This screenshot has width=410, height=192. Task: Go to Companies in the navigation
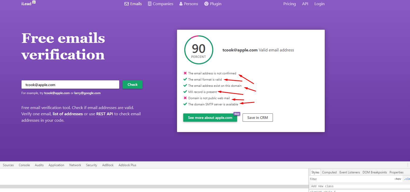[160, 4]
